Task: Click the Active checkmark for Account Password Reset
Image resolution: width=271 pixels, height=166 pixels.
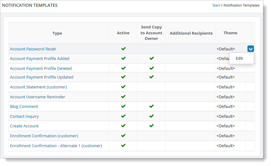Action: [x=123, y=49]
